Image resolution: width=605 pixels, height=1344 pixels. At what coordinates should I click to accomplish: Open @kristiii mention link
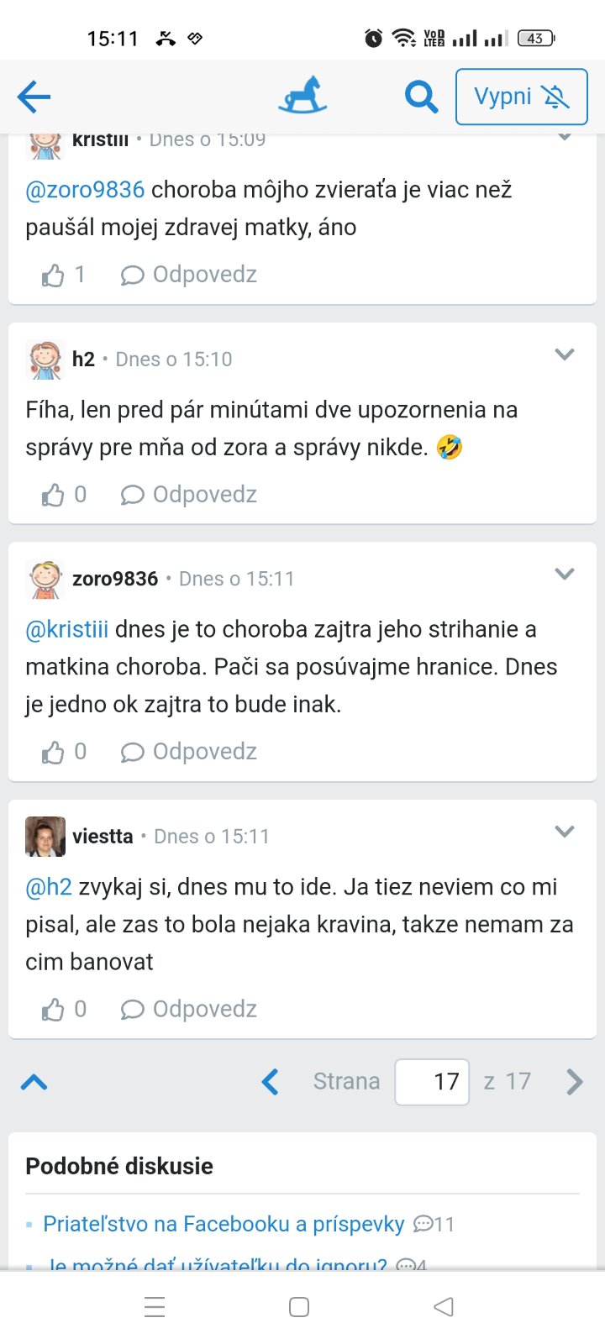click(67, 629)
